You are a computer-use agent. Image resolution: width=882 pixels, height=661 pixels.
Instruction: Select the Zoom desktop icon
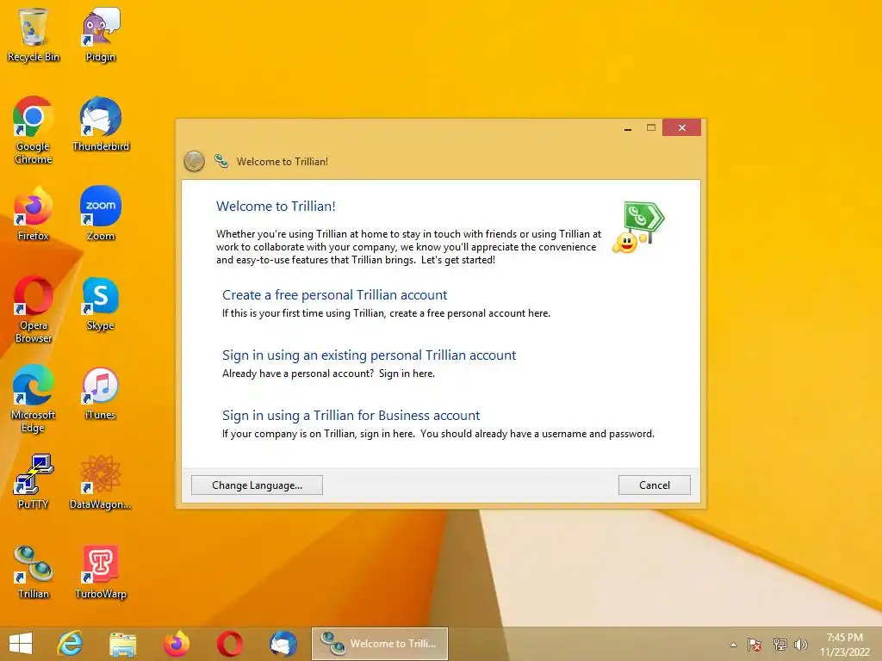[101, 214]
